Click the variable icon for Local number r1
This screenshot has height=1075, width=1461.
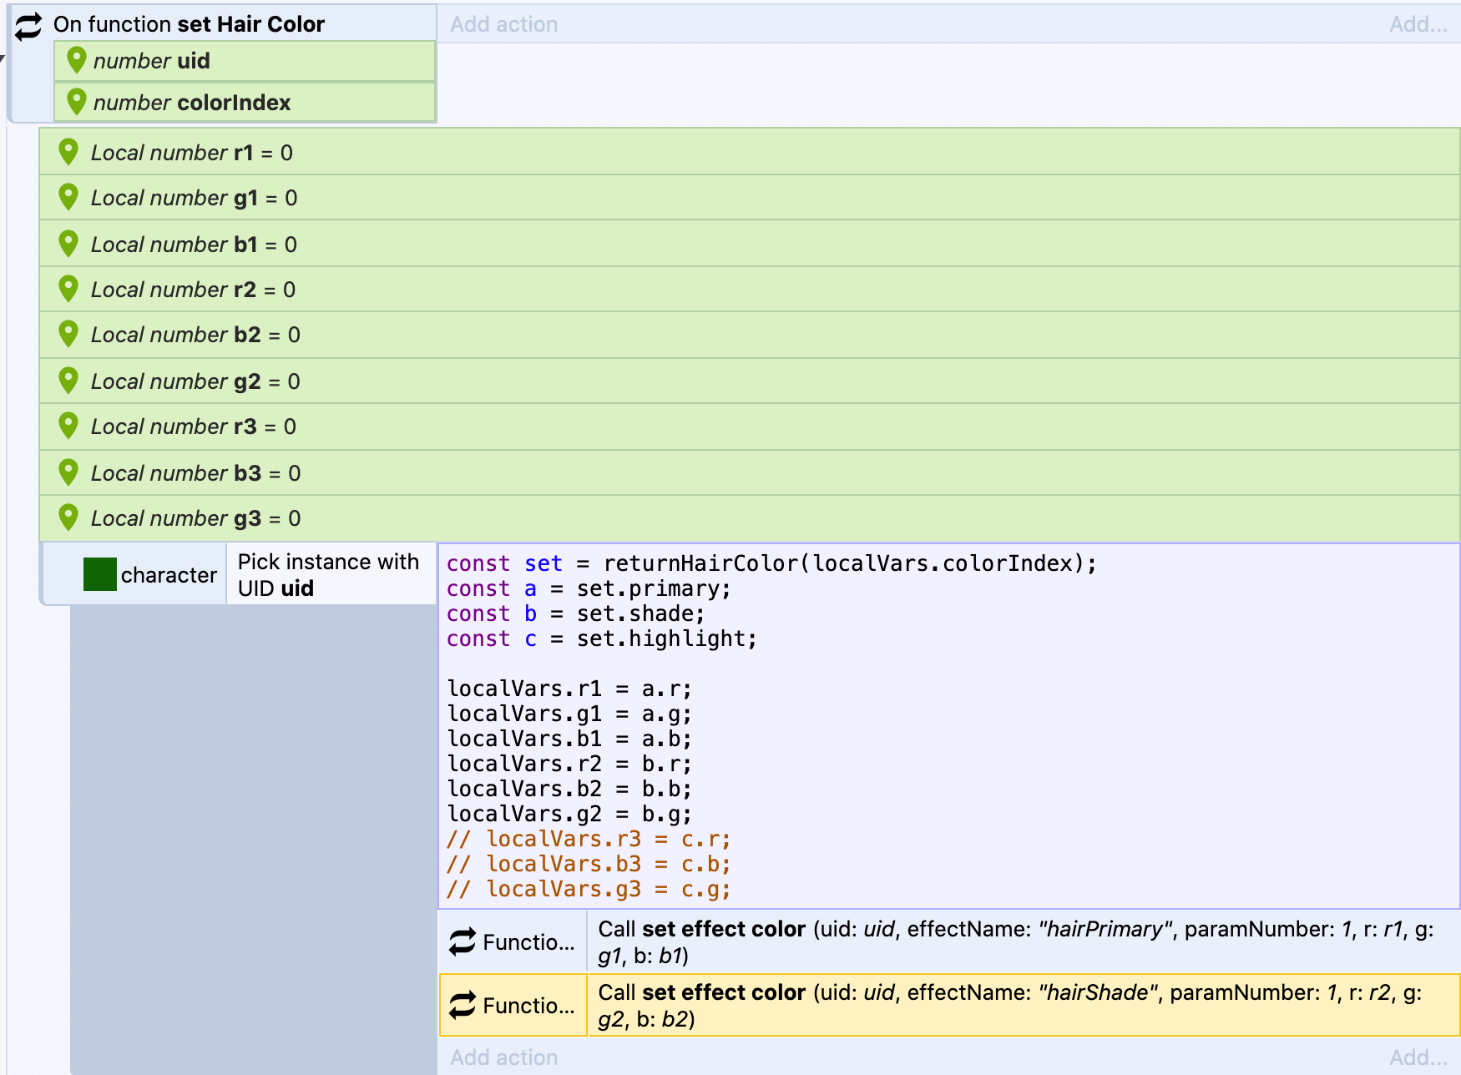(68, 152)
